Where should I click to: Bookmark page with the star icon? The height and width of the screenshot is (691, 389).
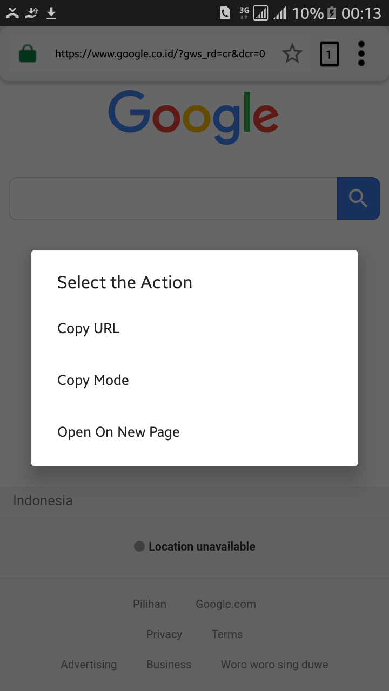(292, 54)
